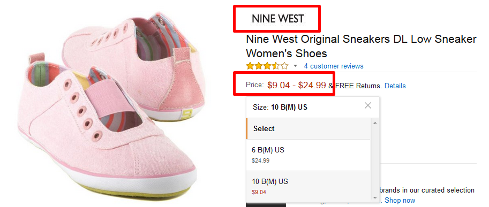Screen dimensions: 489x207
Task: Click the scrollbar up arrow
Action: [x=375, y=123]
